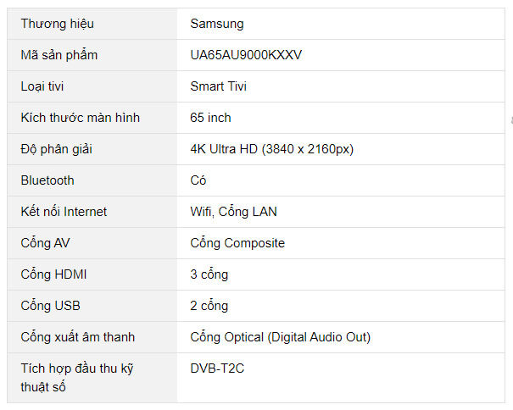This screenshot has height=410, width=513.
Task: Select the Tích hợp đầu thu kỹ thuật số label
Action: pos(77,377)
